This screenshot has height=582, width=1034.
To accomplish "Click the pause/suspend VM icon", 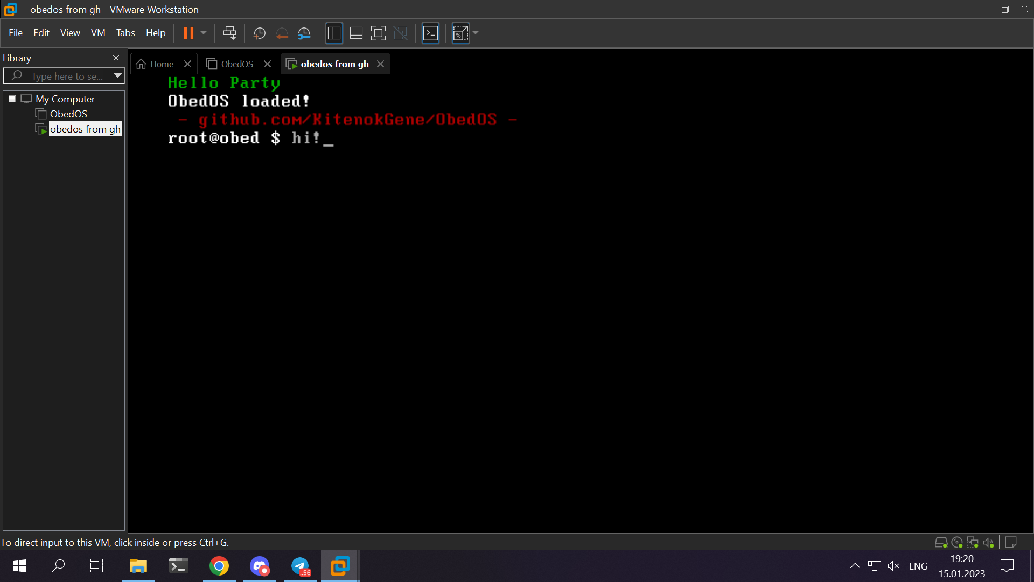I will coord(187,33).
